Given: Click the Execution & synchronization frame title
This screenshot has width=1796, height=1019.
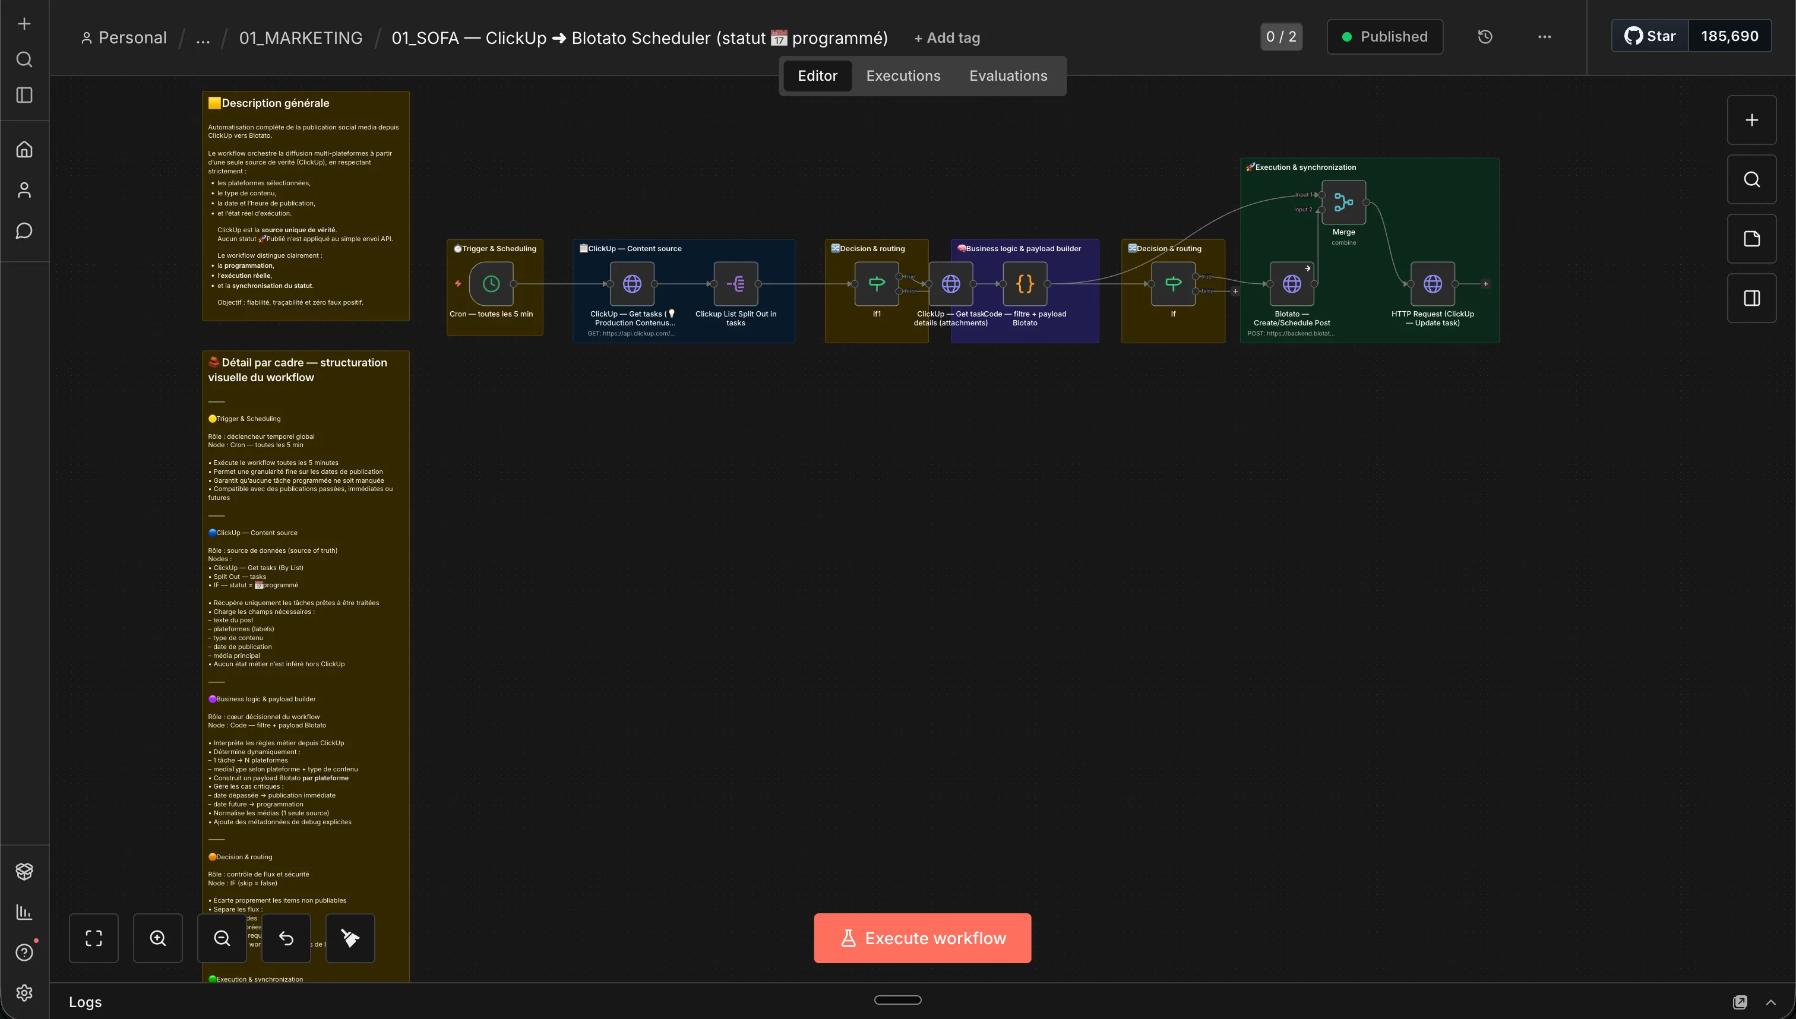Looking at the screenshot, I should (x=1301, y=167).
